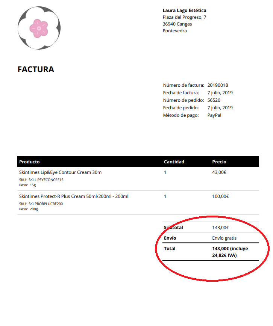Click the 24,82€ IVA text
Viewport: 273px width, 326px height.
tap(224, 255)
